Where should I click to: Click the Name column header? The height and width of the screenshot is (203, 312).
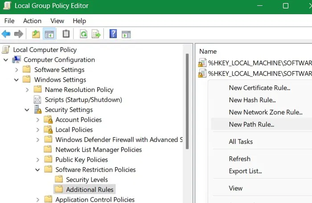(x=208, y=52)
